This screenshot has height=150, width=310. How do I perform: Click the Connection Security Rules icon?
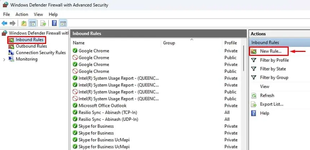[x=11, y=53]
